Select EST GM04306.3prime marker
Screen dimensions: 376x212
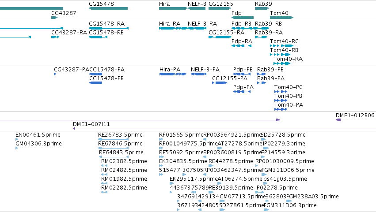(17, 149)
